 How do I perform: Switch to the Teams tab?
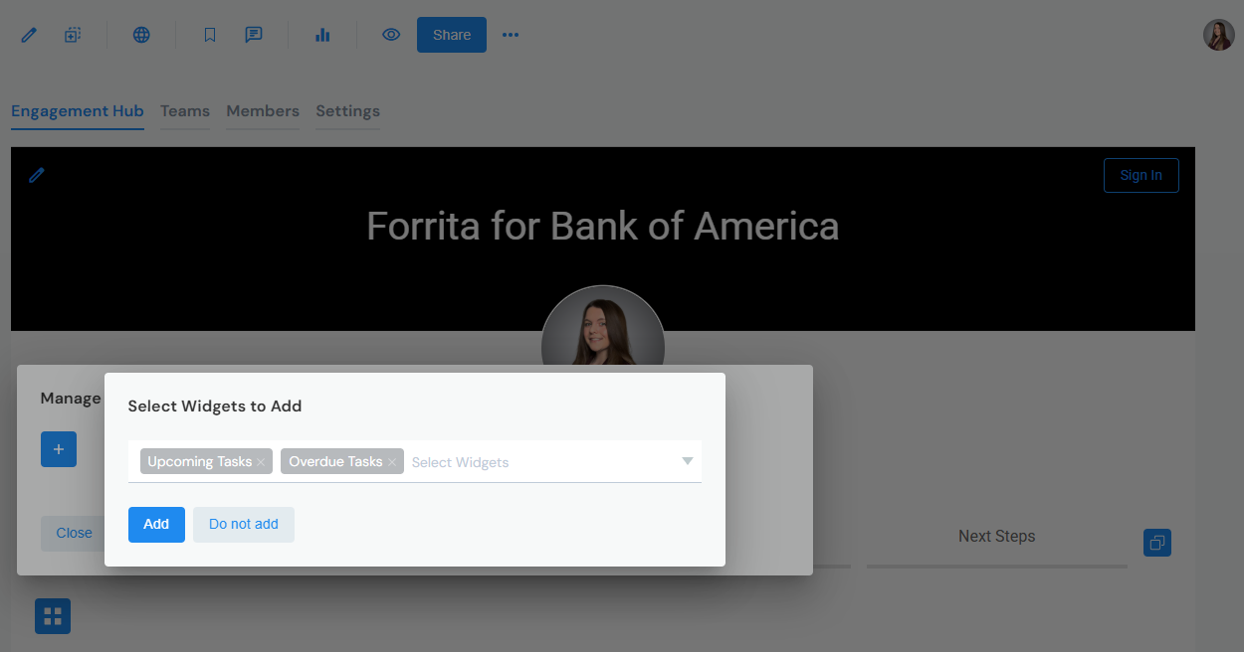click(185, 111)
